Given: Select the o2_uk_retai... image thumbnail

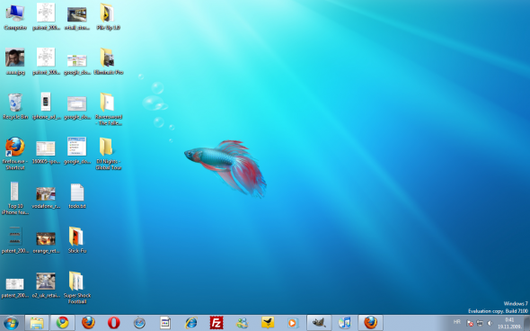Looking at the screenshot, I should tap(46, 284).
